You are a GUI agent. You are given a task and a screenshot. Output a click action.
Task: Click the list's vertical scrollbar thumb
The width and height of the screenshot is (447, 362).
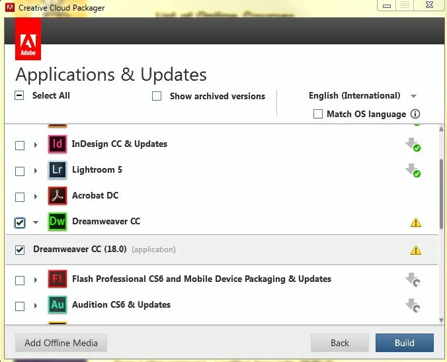pos(441,193)
